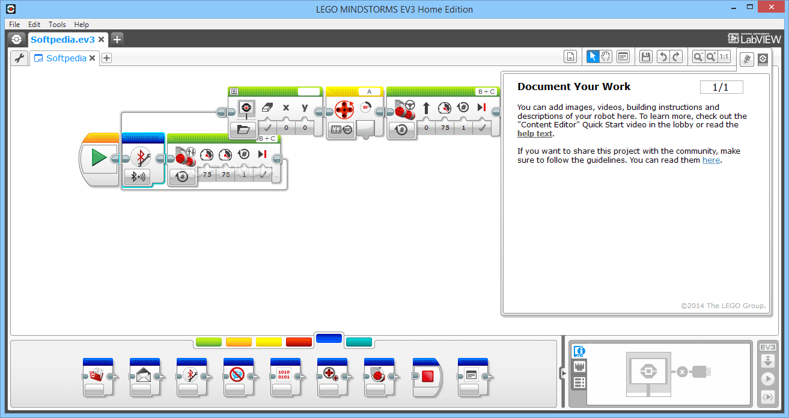
Task: Pick the Keep Awake block from palette
Action: coord(239,377)
